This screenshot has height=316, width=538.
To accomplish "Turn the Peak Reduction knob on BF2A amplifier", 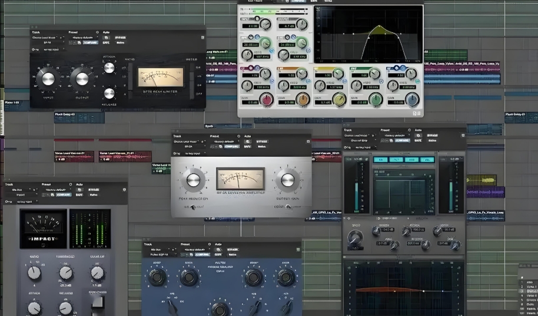I will tap(193, 180).
